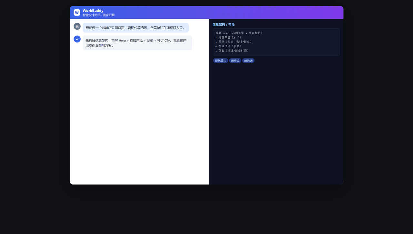Click the subtitle '智能设计助手 · 需求拆解'
413x234 pixels.
pyautogui.click(x=98, y=15)
